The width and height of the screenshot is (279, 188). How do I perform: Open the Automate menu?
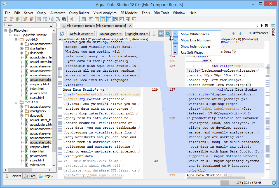(58, 13)
